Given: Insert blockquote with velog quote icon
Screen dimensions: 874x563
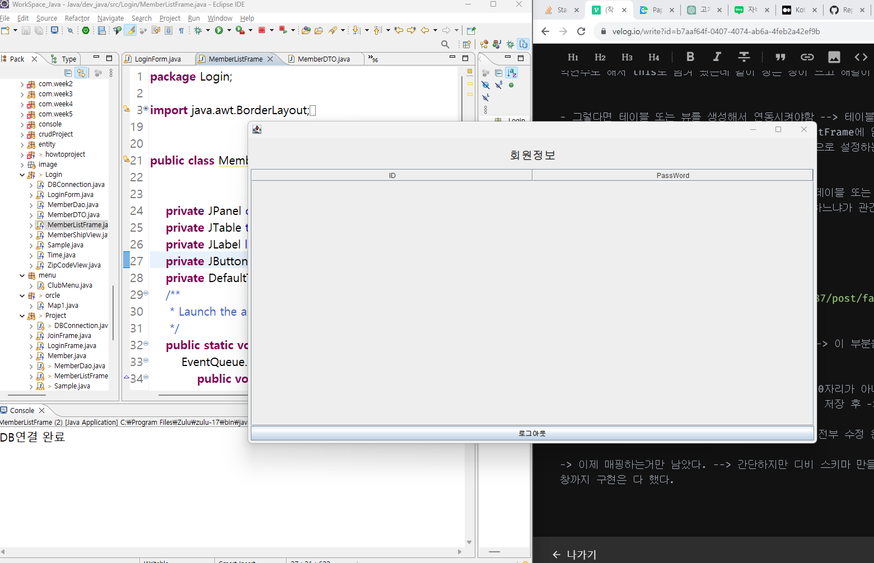Looking at the screenshot, I should 780,57.
